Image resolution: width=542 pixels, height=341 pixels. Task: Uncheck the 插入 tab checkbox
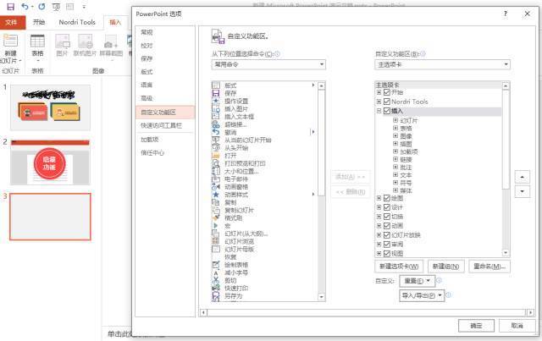pos(387,111)
